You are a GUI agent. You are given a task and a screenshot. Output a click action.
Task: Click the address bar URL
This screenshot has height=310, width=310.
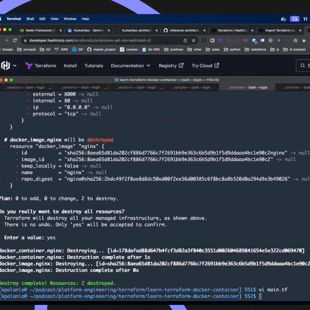(90, 40)
